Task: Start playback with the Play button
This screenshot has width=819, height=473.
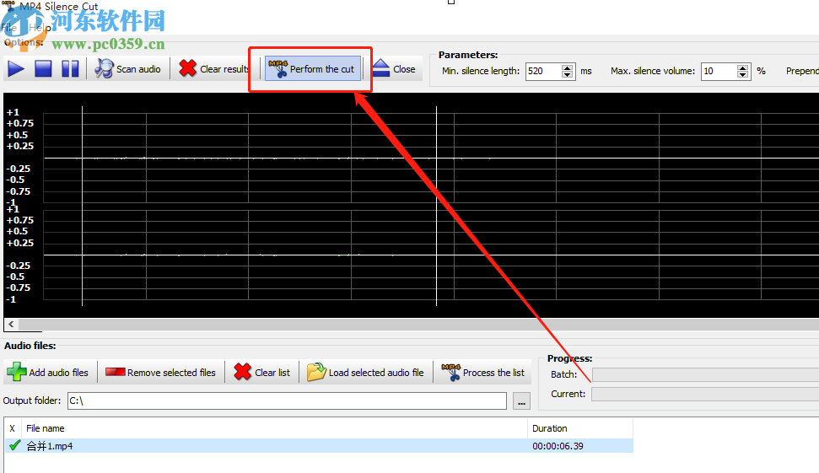Action: pyautogui.click(x=16, y=69)
